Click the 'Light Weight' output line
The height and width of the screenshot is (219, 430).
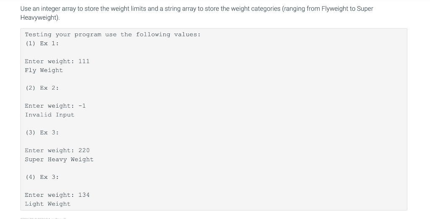tap(48, 204)
